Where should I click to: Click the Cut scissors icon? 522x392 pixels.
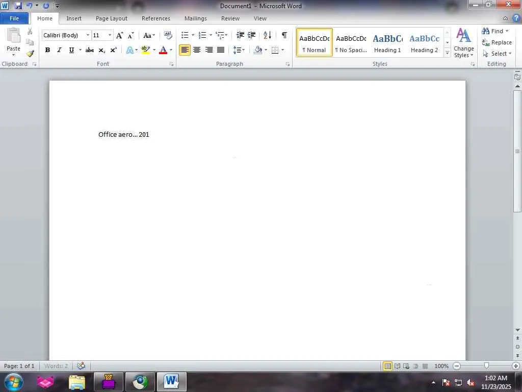(x=30, y=31)
